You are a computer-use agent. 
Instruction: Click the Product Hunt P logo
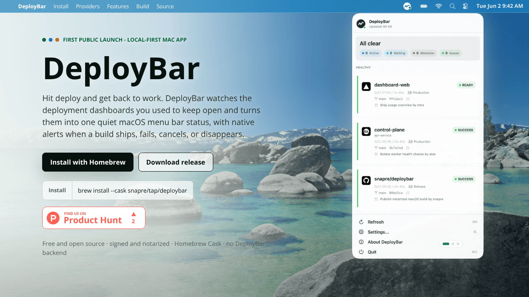pyautogui.click(x=53, y=218)
